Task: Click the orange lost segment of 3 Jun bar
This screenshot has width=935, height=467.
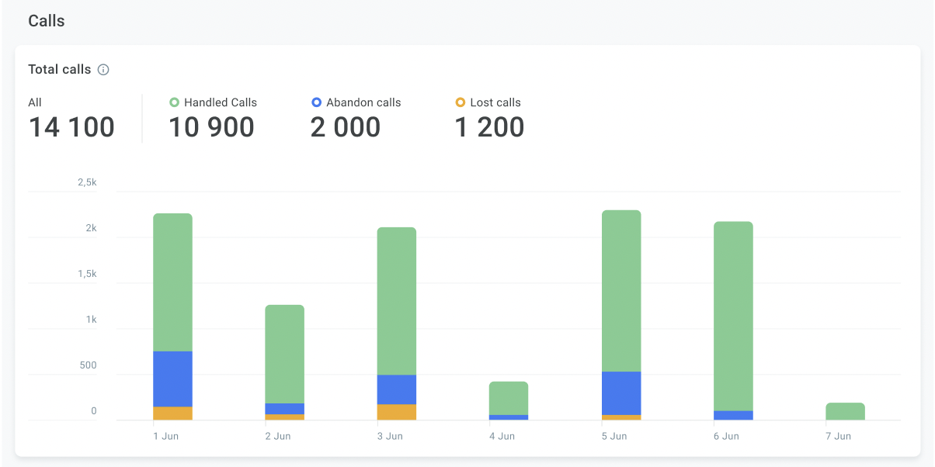Action: tap(397, 413)
